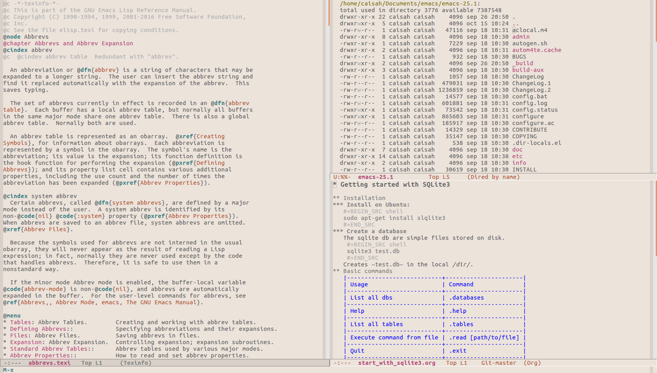This screenshot has width=657, height=373.
Task: Open the _build directory entry
Action: coord(523,63)
